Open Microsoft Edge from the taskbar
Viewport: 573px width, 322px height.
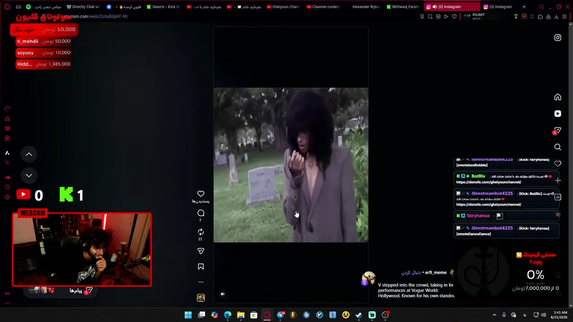click(227, 315)
